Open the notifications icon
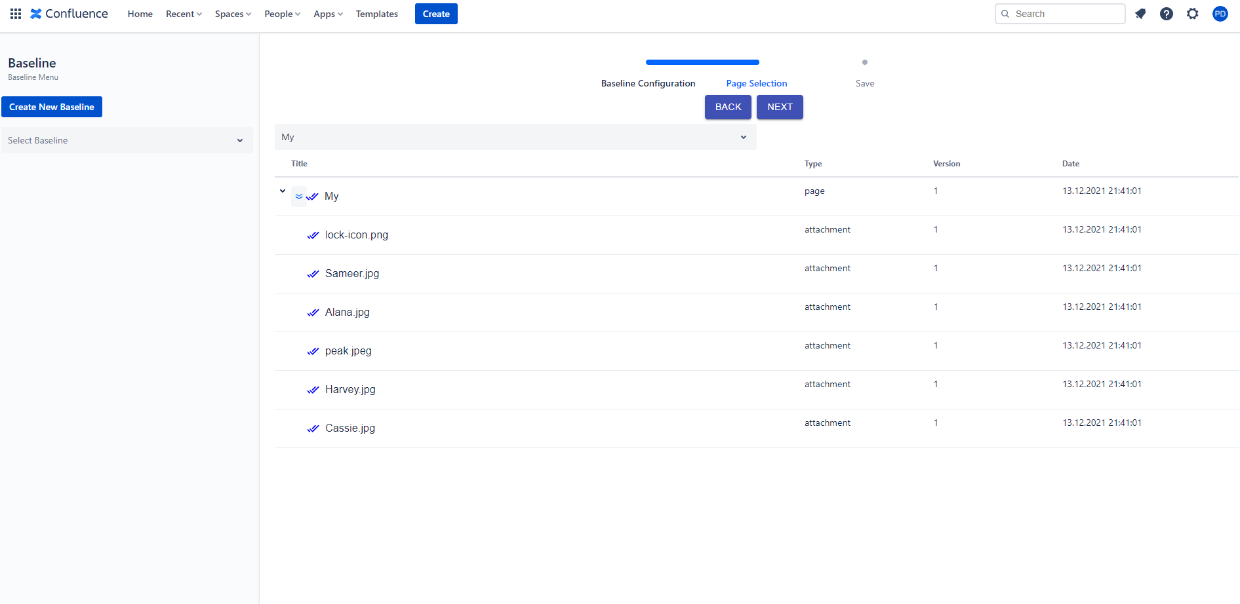The height and width of the screenshot is (604, 1240). click(1140, 14)
